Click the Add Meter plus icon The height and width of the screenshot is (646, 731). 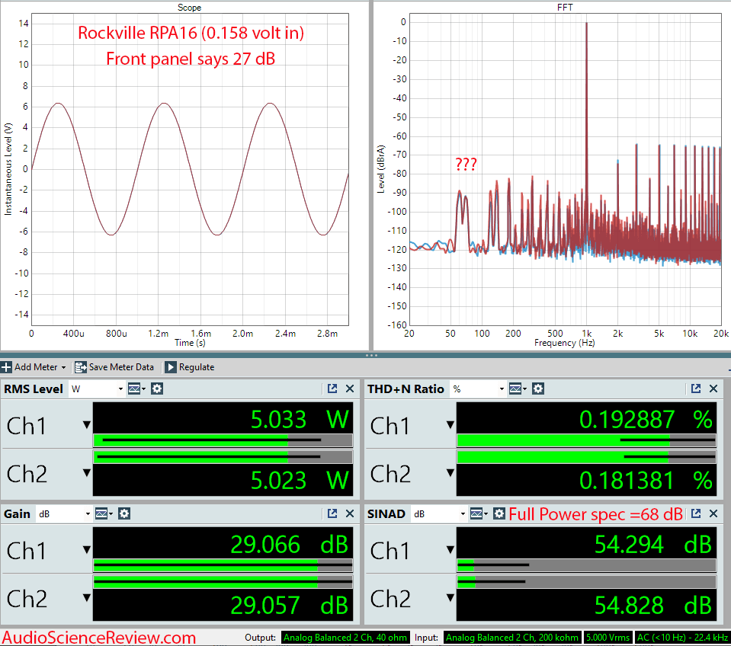pos(6,367)
